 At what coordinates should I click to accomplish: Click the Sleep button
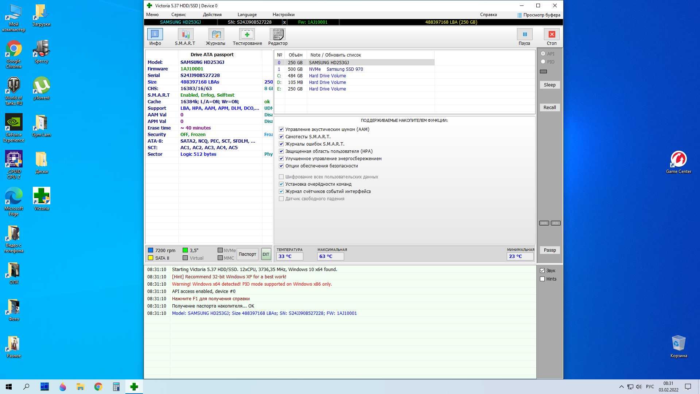click(x=549, y=85)
